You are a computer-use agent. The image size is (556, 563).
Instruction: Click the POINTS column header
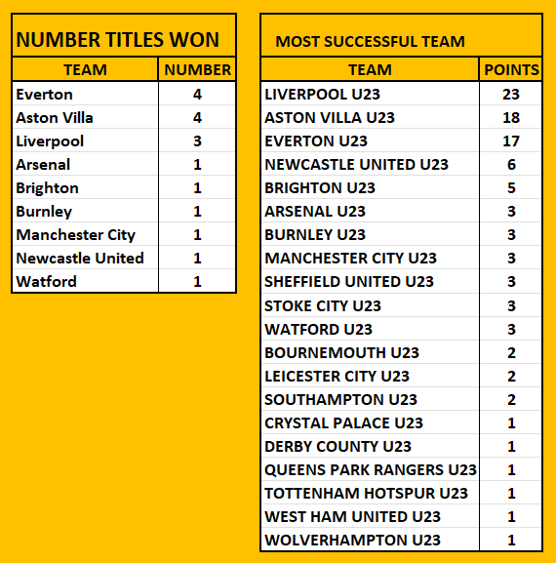tap(511, 69)
